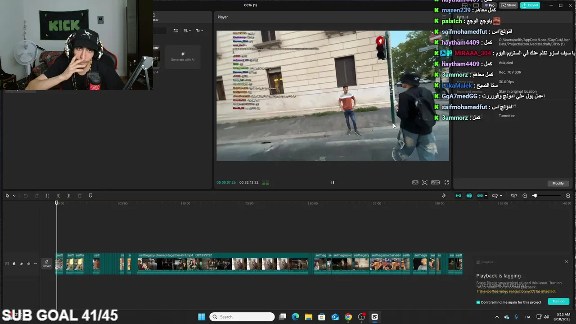Image resolution: width=576 pixels, height=324 pixels.
Task: Click the timeline caption/preview icon left of zoom out
Action: (x=513, y=196)
